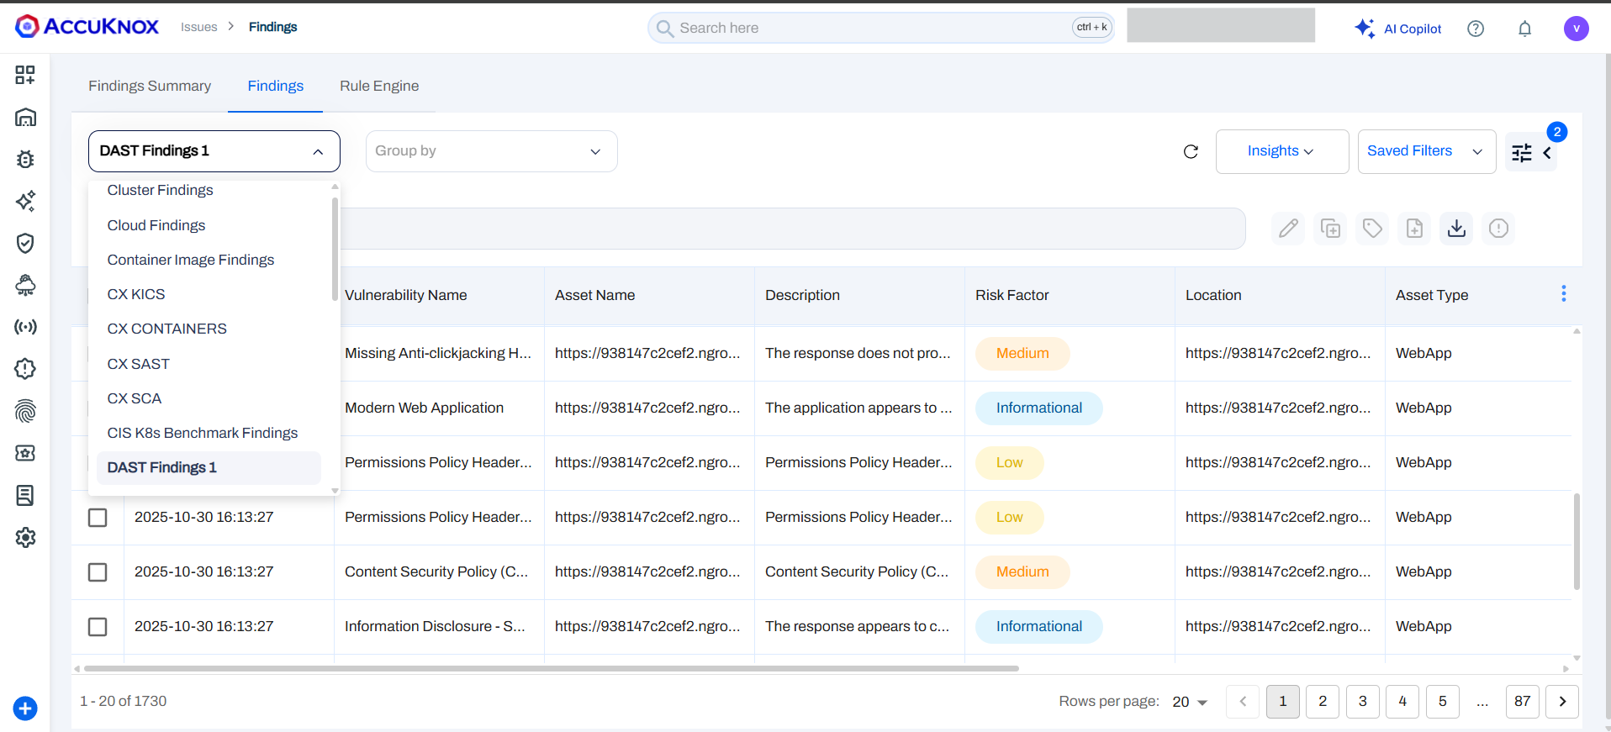The height and width of the screenshot is (732, 1611).
Task: Go to next page arrow
Action: 1562,702
